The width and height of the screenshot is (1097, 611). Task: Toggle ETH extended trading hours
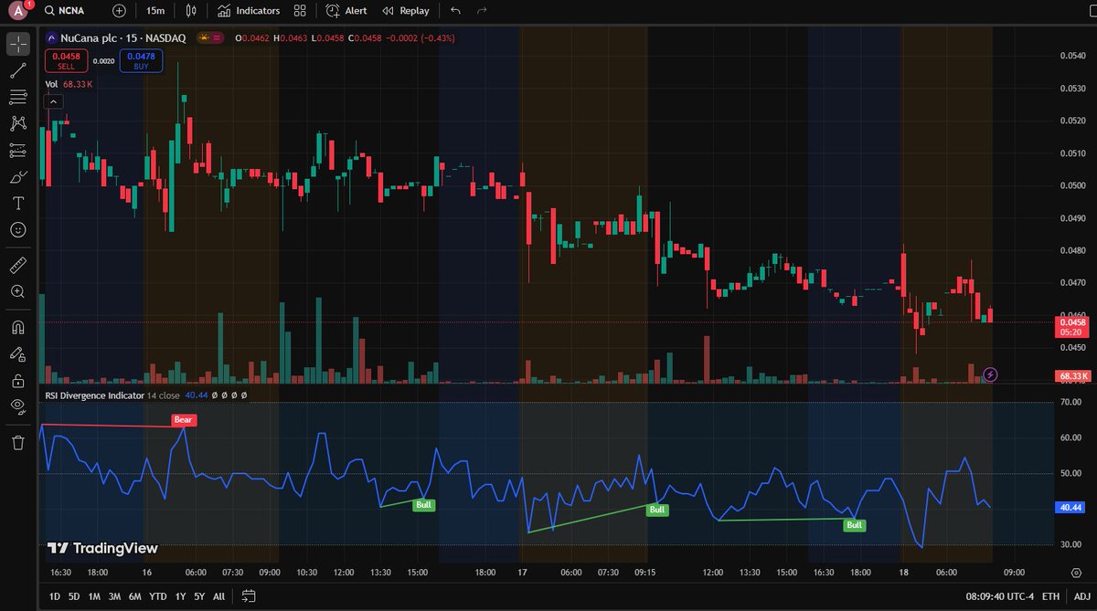tap(1051, 596)
